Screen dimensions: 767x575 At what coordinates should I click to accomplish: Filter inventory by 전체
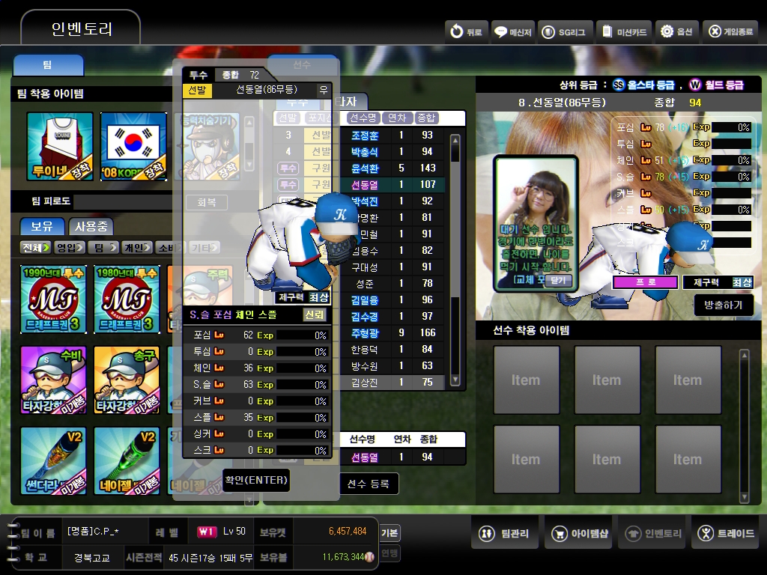pyautogui.click(x=36, y=247)
